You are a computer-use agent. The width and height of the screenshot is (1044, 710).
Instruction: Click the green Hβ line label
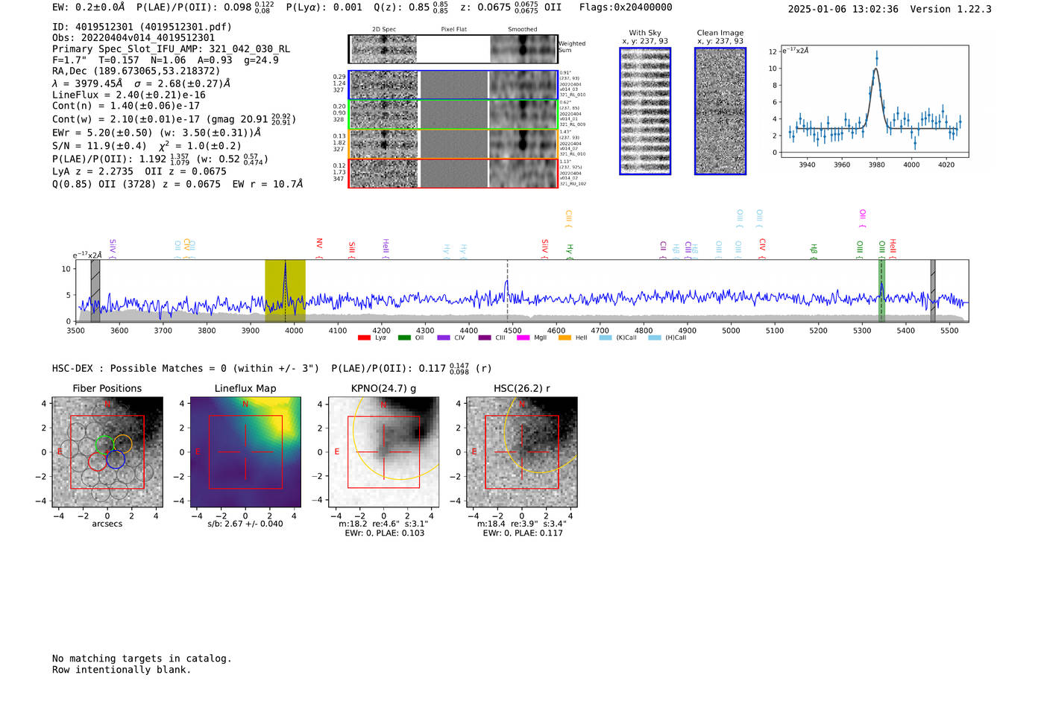pos(814,250)
